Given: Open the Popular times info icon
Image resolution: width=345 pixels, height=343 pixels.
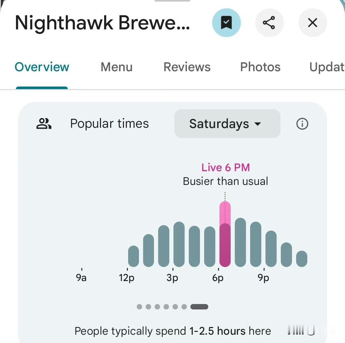Looking at the screenshot, I should click(302, 124).
